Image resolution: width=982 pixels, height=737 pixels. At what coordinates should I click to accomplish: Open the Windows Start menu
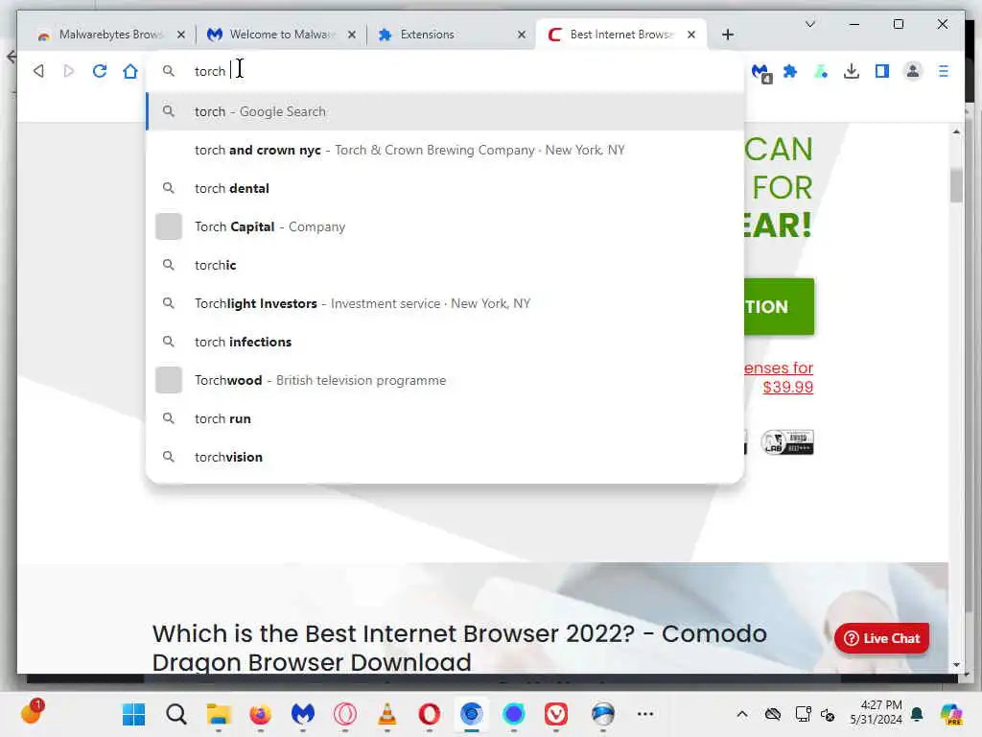pos(133,714)
